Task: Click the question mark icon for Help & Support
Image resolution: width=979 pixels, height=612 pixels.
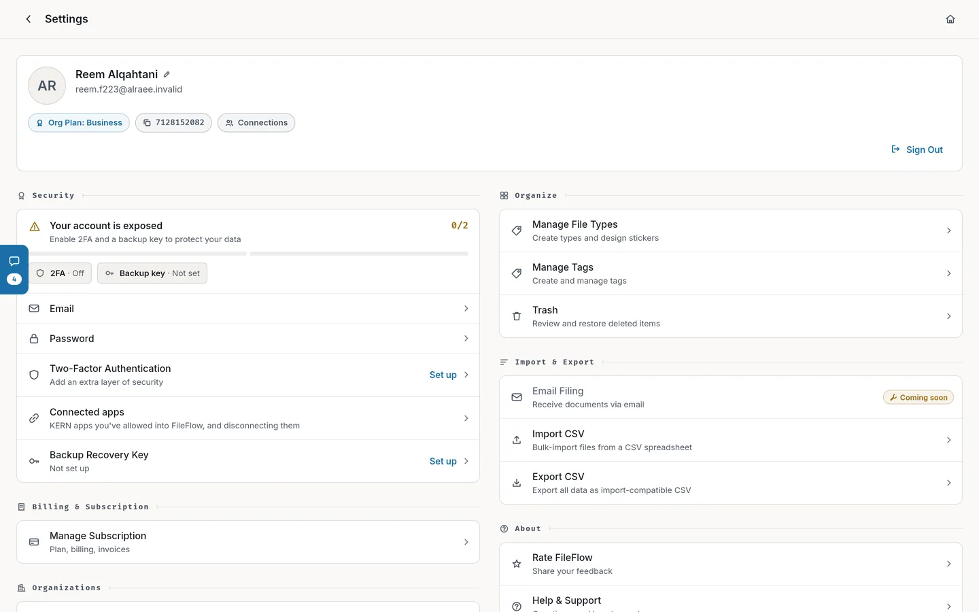Action: pos(517,606)
